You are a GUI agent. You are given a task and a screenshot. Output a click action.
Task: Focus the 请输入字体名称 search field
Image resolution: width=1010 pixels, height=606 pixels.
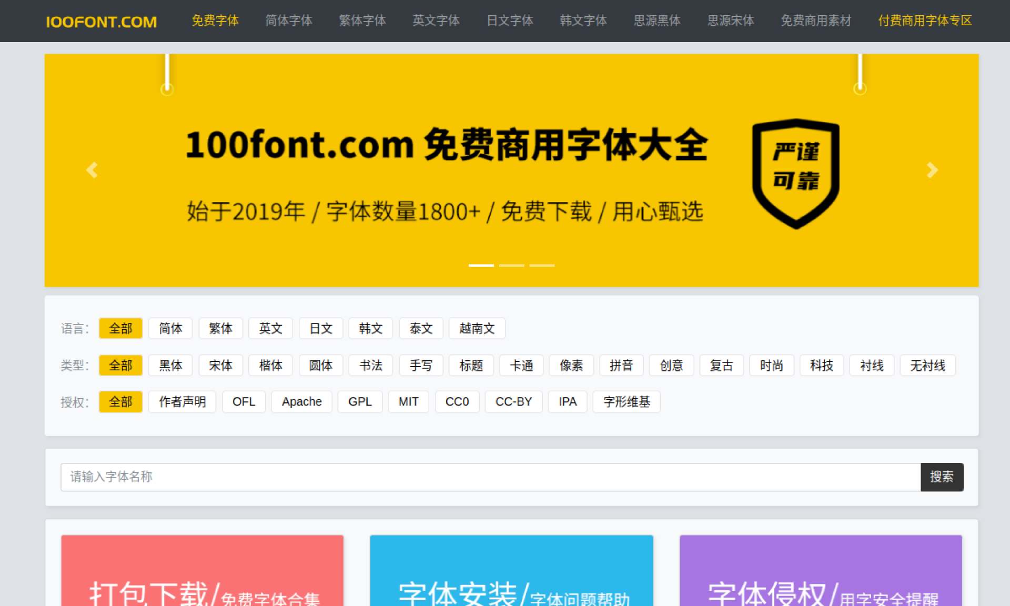click(x=491, y=477)
